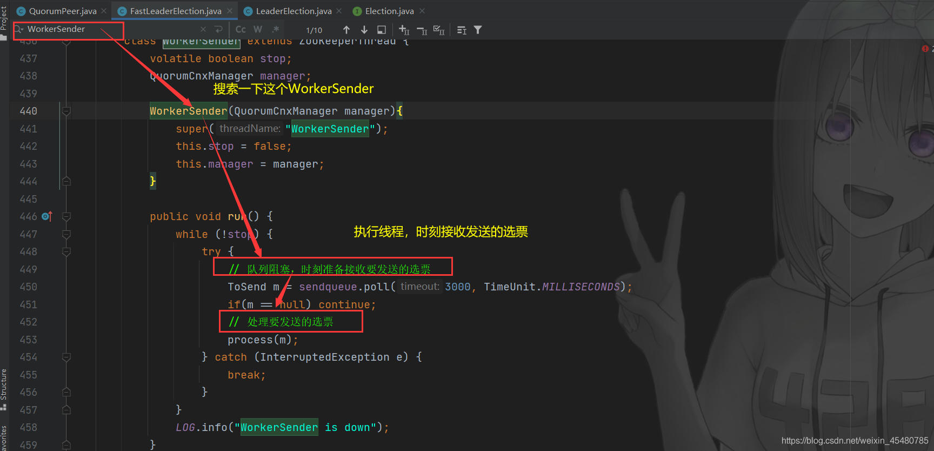The width and height of the screenshot is (934, 451).
Task: Click 'this.manager' on line 443
Action: 215,164
